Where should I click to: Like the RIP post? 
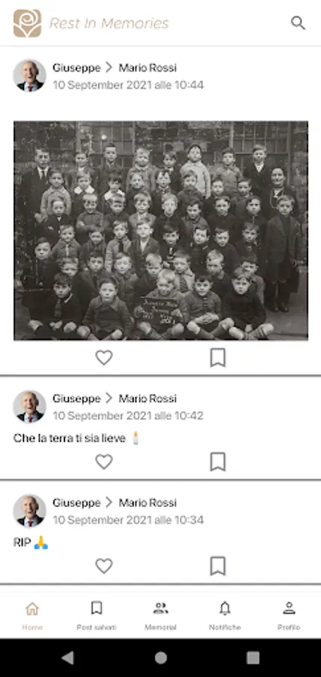click(104, 566)
